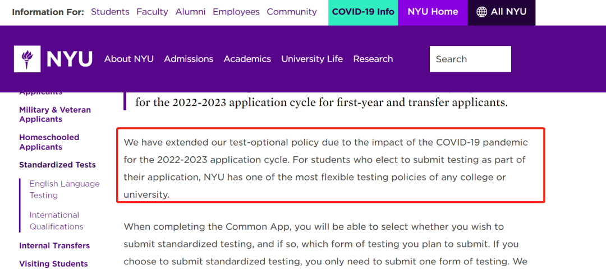Click the Search input field
This screenshot has height=270, width=606.
470,59
